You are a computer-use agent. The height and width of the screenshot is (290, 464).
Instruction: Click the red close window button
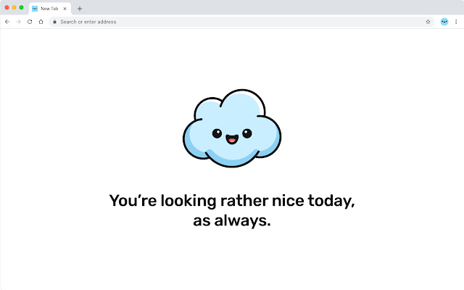7,7
